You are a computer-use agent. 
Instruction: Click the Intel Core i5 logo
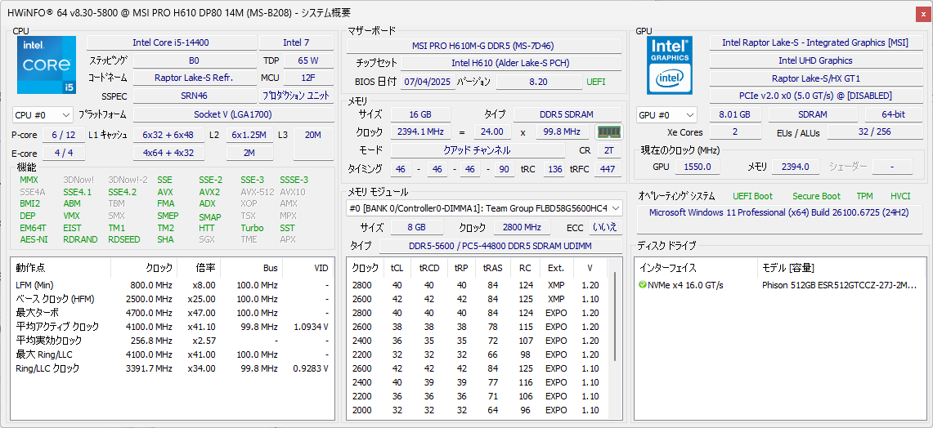point(47,65)
